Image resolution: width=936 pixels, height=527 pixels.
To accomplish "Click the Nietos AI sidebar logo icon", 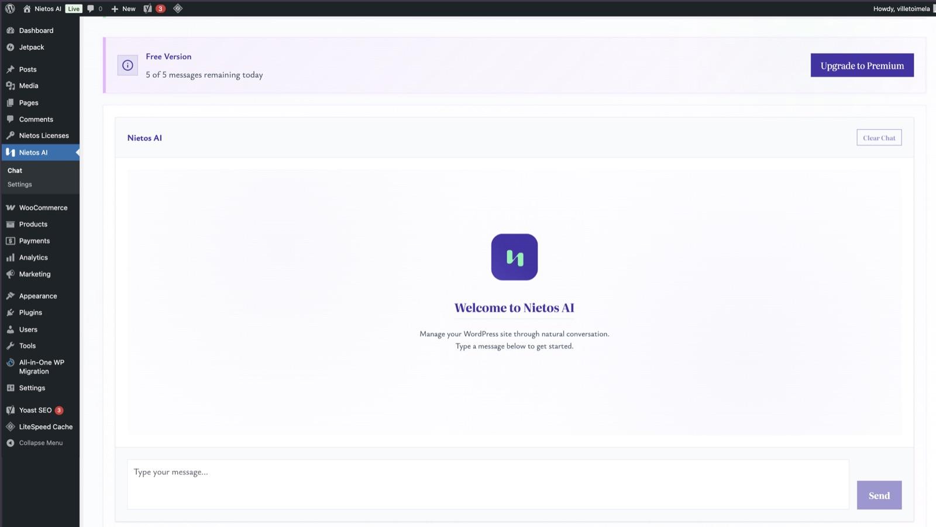I will (x=10, y=152).
